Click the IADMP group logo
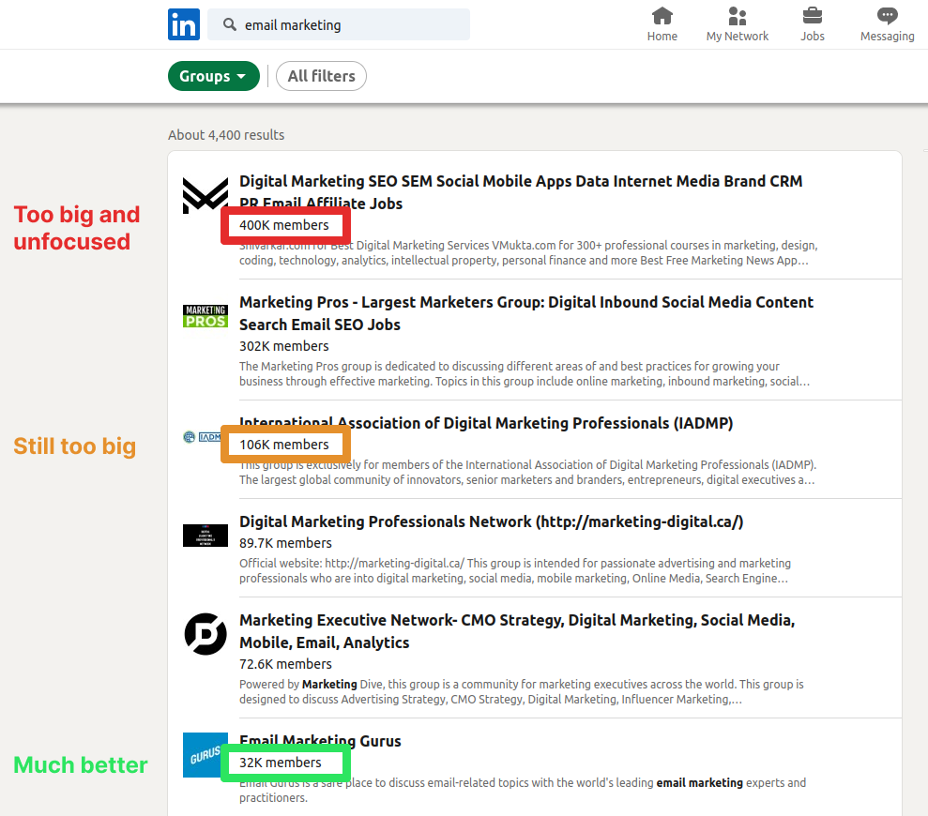This screenshot has height=816, width=928. coord(202,437)
